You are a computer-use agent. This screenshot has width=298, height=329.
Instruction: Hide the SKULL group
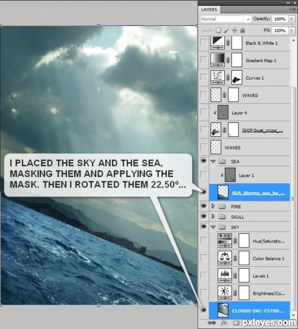pos(204,217)
